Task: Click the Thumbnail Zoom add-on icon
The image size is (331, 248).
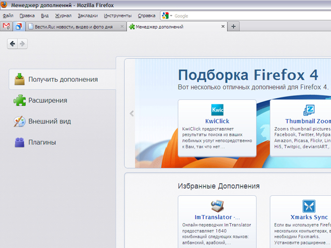Action: 309,110
